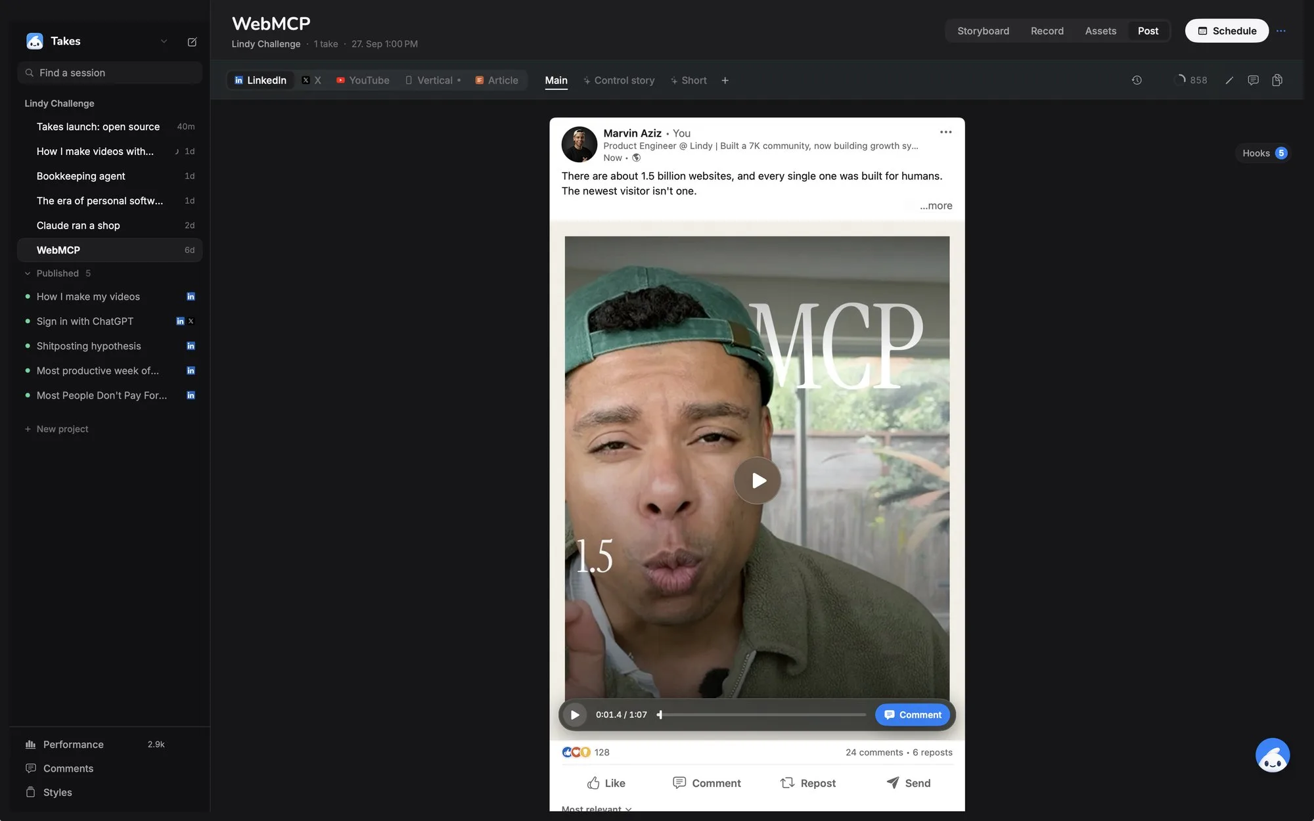Open the three-dot menu beside Schedule
Viewport: 1314px width, 821px height.
[x=1281, y=31]
